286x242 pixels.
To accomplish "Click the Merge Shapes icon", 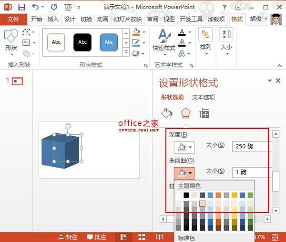I will pos(26,53).
